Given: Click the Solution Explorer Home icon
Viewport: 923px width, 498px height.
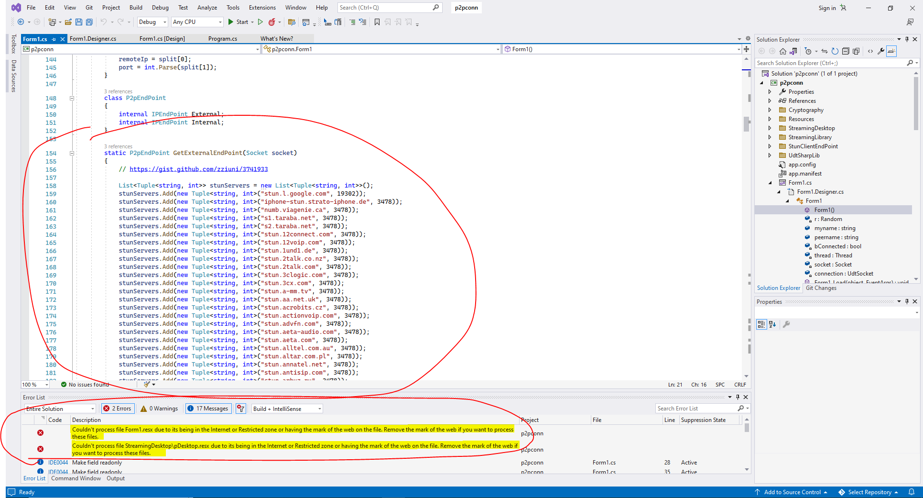Looking at the screenshot, I should [x=782, y=51].
